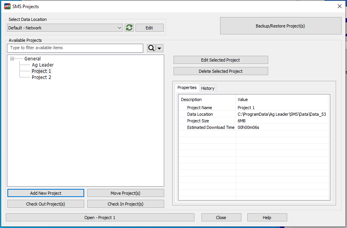
Task: Select Project 1 in the tree
Action: (42, 71)
